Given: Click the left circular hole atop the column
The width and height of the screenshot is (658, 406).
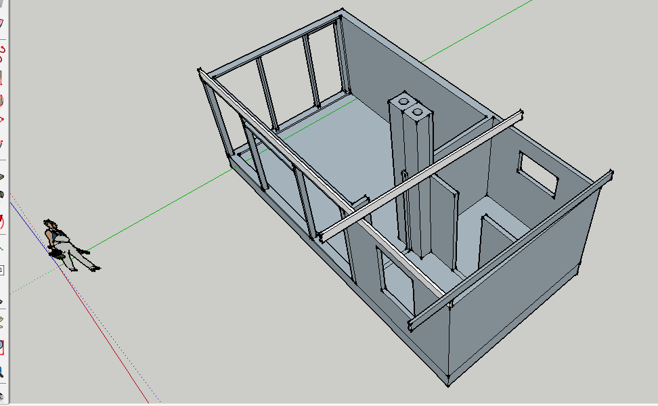Looking at the screenshot, I should tap(404, 101).
